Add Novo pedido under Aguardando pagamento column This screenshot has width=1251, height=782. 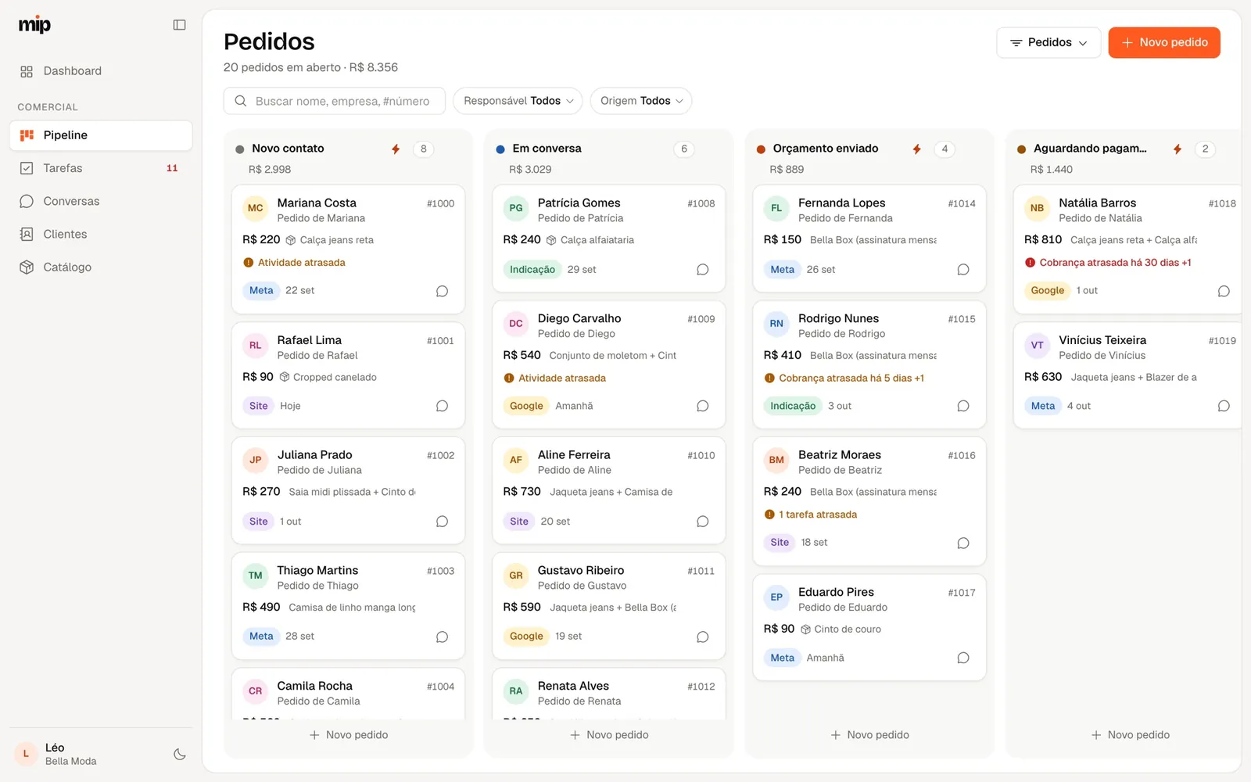(1131, 735)
